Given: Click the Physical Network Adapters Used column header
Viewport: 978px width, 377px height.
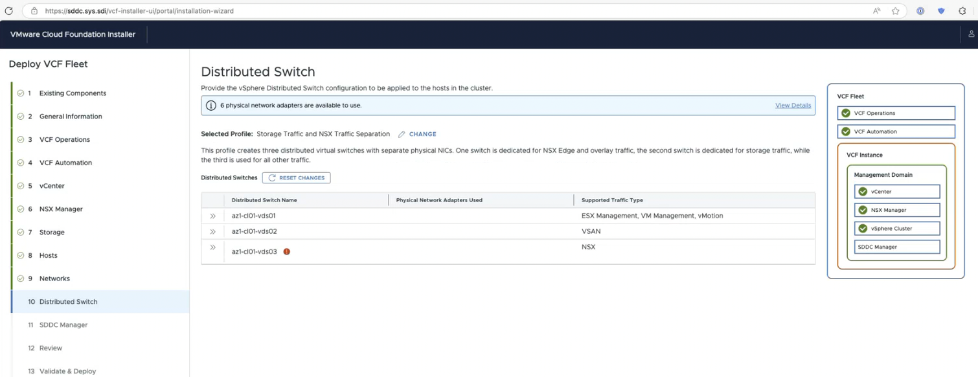Looking at the screenshot, I should (439, 200).
